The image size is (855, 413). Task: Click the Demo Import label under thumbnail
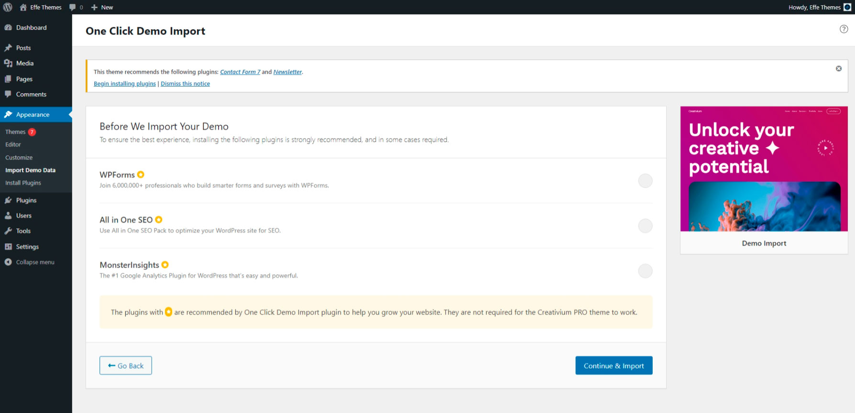(x=764, y=243)
